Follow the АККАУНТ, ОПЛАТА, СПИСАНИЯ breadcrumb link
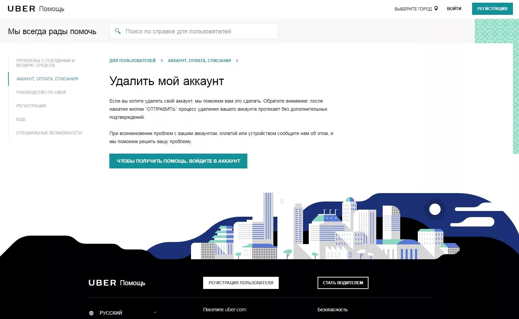The image size is (519, 319). 199,61
